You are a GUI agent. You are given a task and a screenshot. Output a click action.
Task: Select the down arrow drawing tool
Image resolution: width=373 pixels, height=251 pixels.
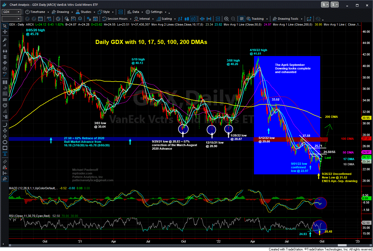tap(5, 131)
